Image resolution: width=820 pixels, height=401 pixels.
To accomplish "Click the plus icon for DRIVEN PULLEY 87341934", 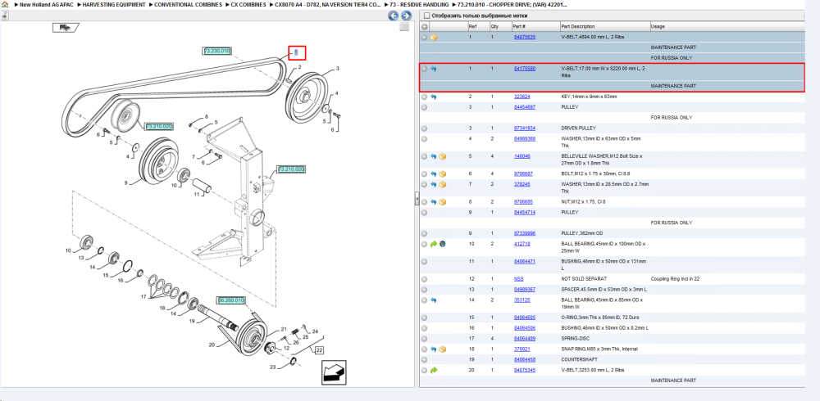I will pyautogui.click(x=424, y=128).
